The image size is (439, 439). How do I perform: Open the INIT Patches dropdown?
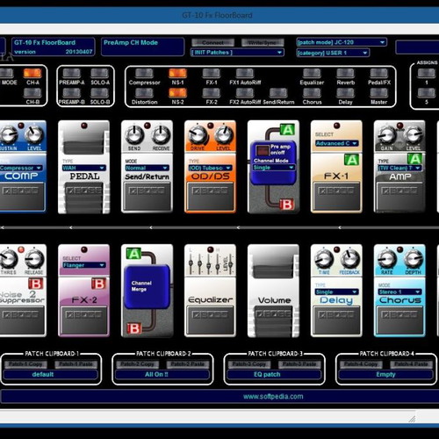236,53
